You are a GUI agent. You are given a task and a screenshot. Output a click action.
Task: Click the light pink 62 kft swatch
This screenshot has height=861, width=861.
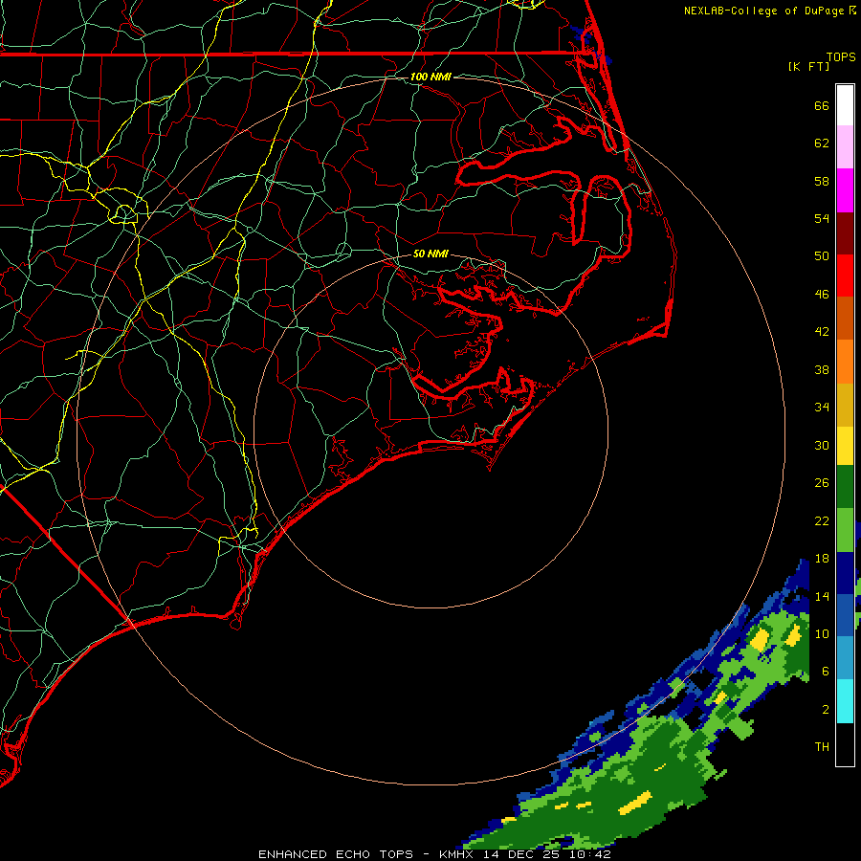point(845,147)
